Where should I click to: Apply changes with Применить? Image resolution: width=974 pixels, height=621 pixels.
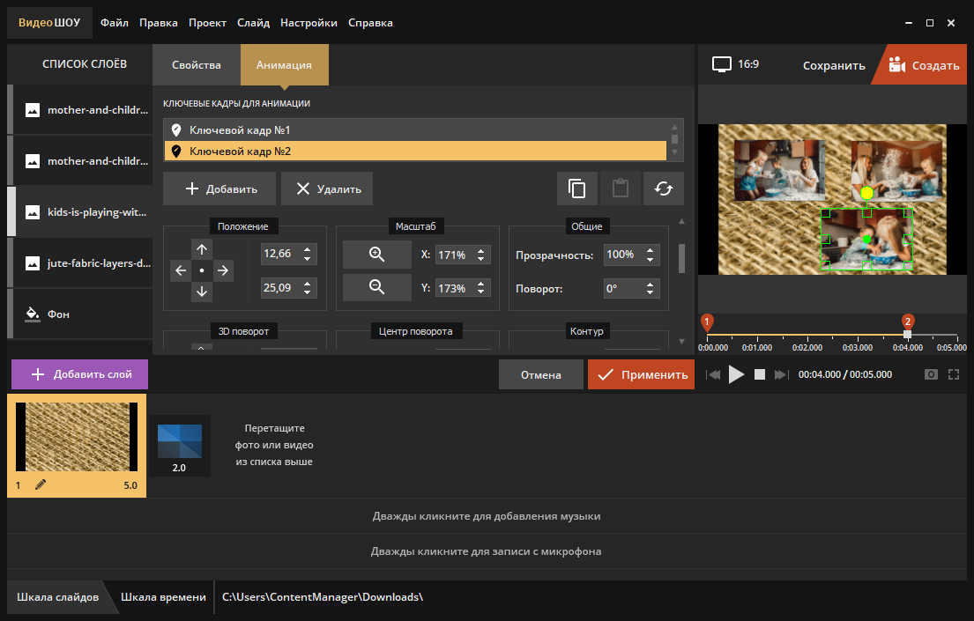pyautogui.click(x=641, y=374)
